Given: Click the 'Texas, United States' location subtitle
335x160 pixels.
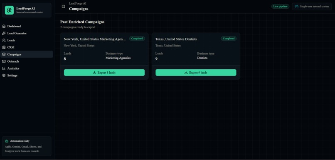Looking at the screenshot, I should coord(168,46).
